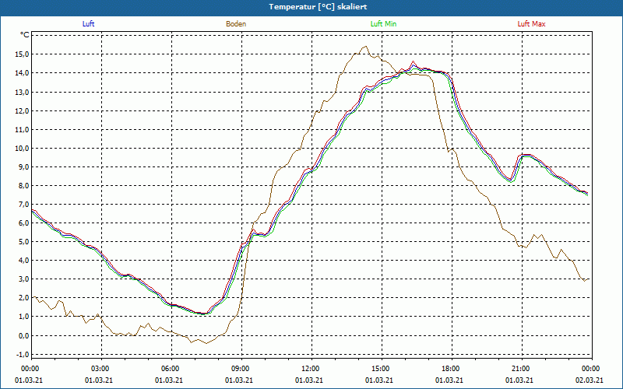This screenshot has width=623, height=389.
Task: Click the 0,0 y-axis value
Action: pyautogui.click(x=24, y=335)
